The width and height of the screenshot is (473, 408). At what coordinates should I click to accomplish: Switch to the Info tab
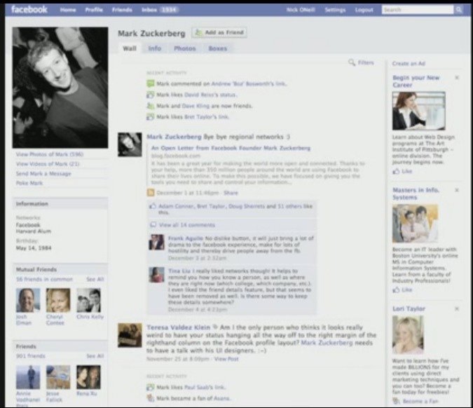(x=155, y=48)
